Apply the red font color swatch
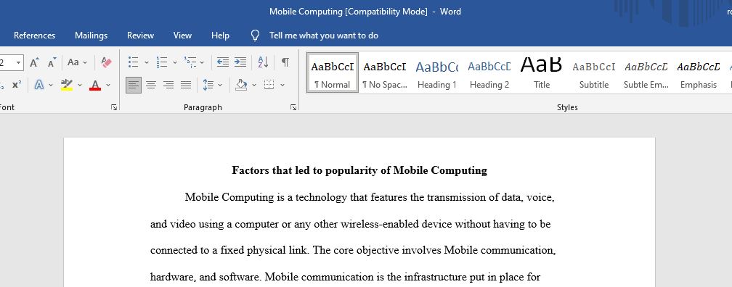The image size is (732, 287). coord(95,85)
